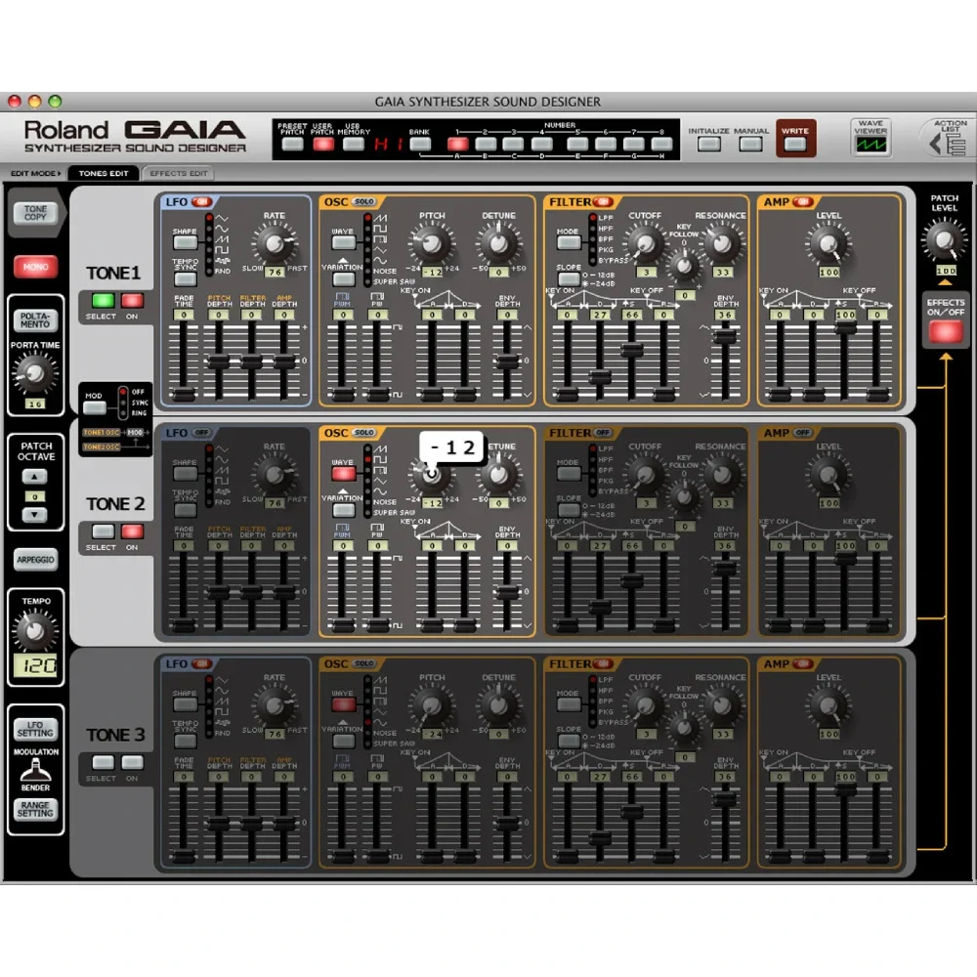Click Tone 1 Amp Level knob

point(828,243)
